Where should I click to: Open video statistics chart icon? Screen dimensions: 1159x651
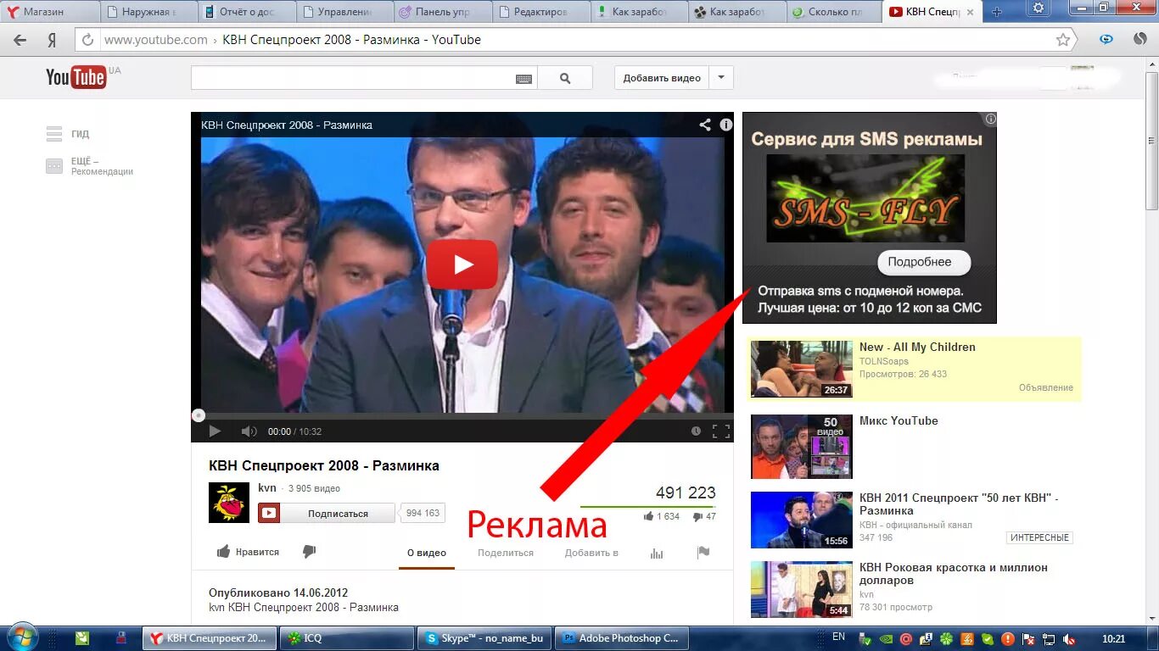click(657, 553)
